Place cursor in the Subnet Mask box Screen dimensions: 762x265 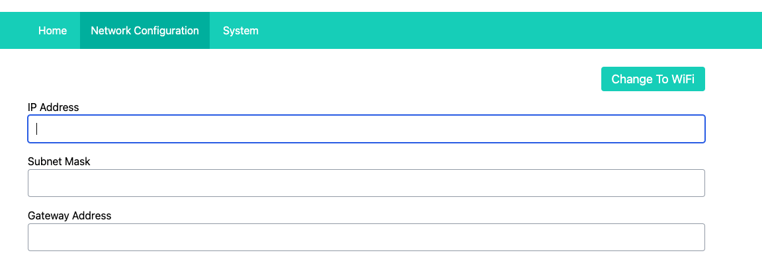tap(366, 183)
